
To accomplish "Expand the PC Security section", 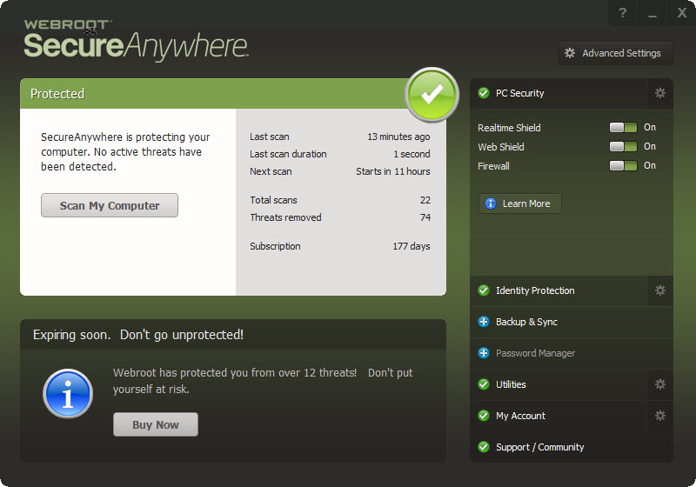I will point(558,93).
